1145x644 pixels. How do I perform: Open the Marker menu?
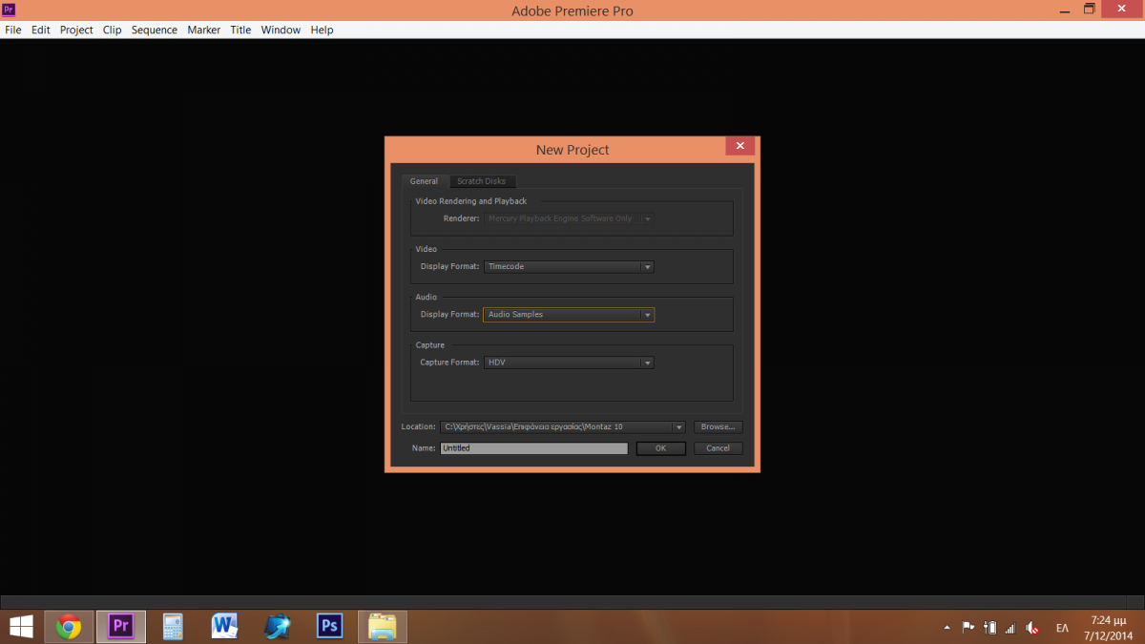click(203, 30)
